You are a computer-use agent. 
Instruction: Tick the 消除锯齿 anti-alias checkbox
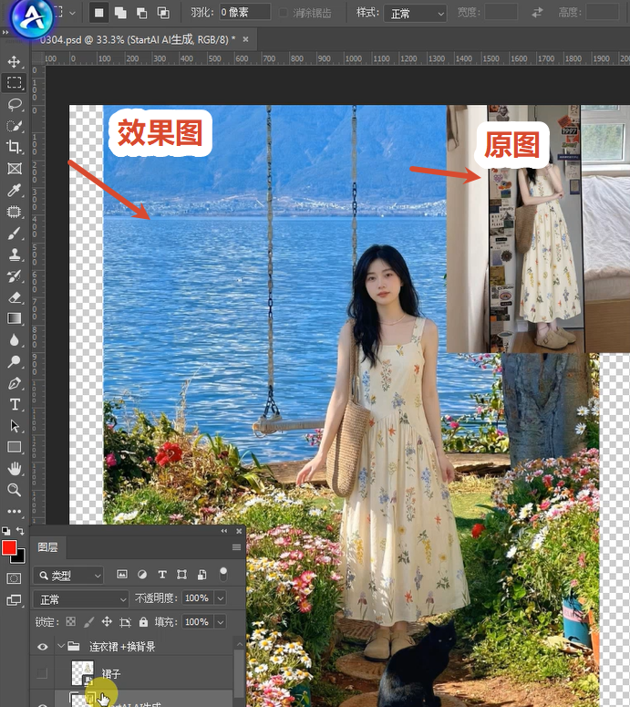tap(283, 13)
